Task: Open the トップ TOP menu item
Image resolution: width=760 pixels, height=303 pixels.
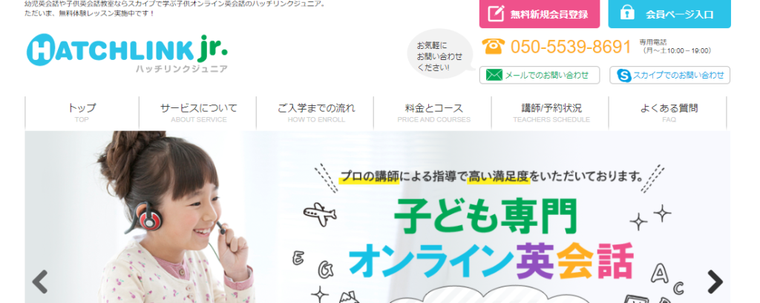Action: pyautogui.click(x=82, y=113)
